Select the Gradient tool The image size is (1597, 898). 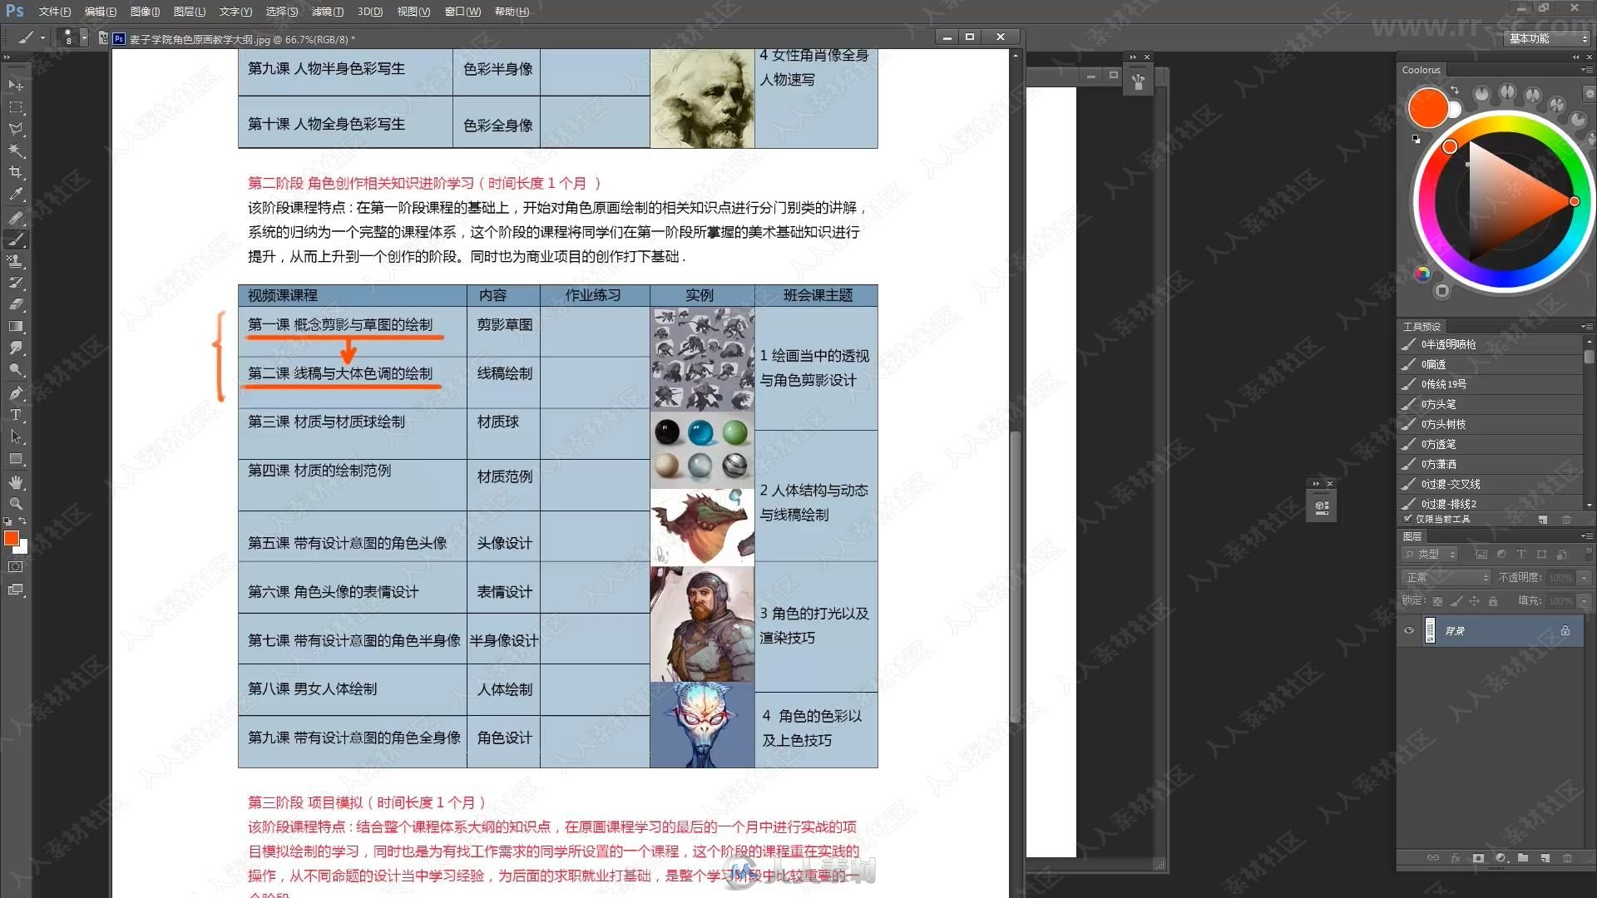pyautogui.click(x=15, y=326)
